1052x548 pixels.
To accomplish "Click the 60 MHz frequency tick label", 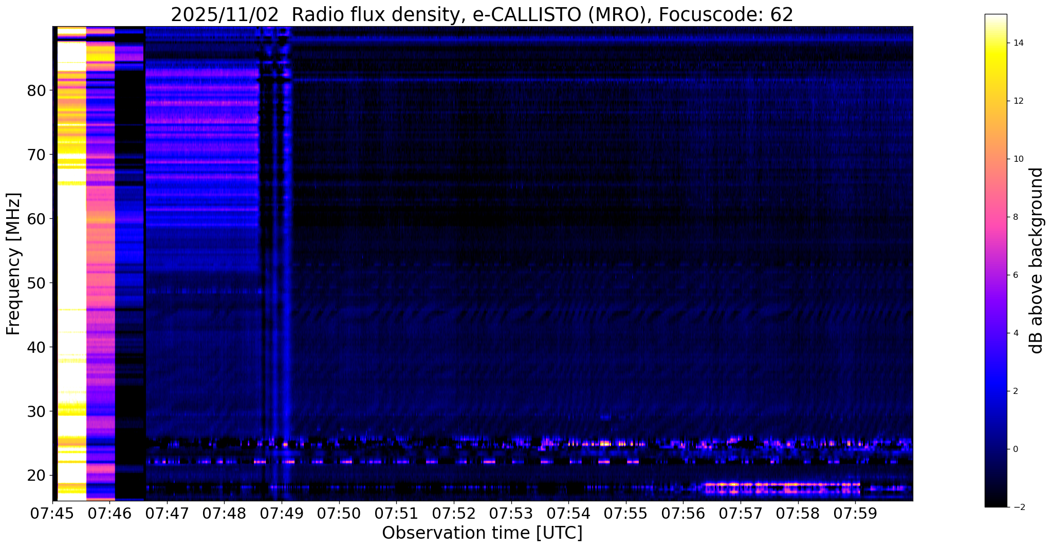I will point(36,219).
